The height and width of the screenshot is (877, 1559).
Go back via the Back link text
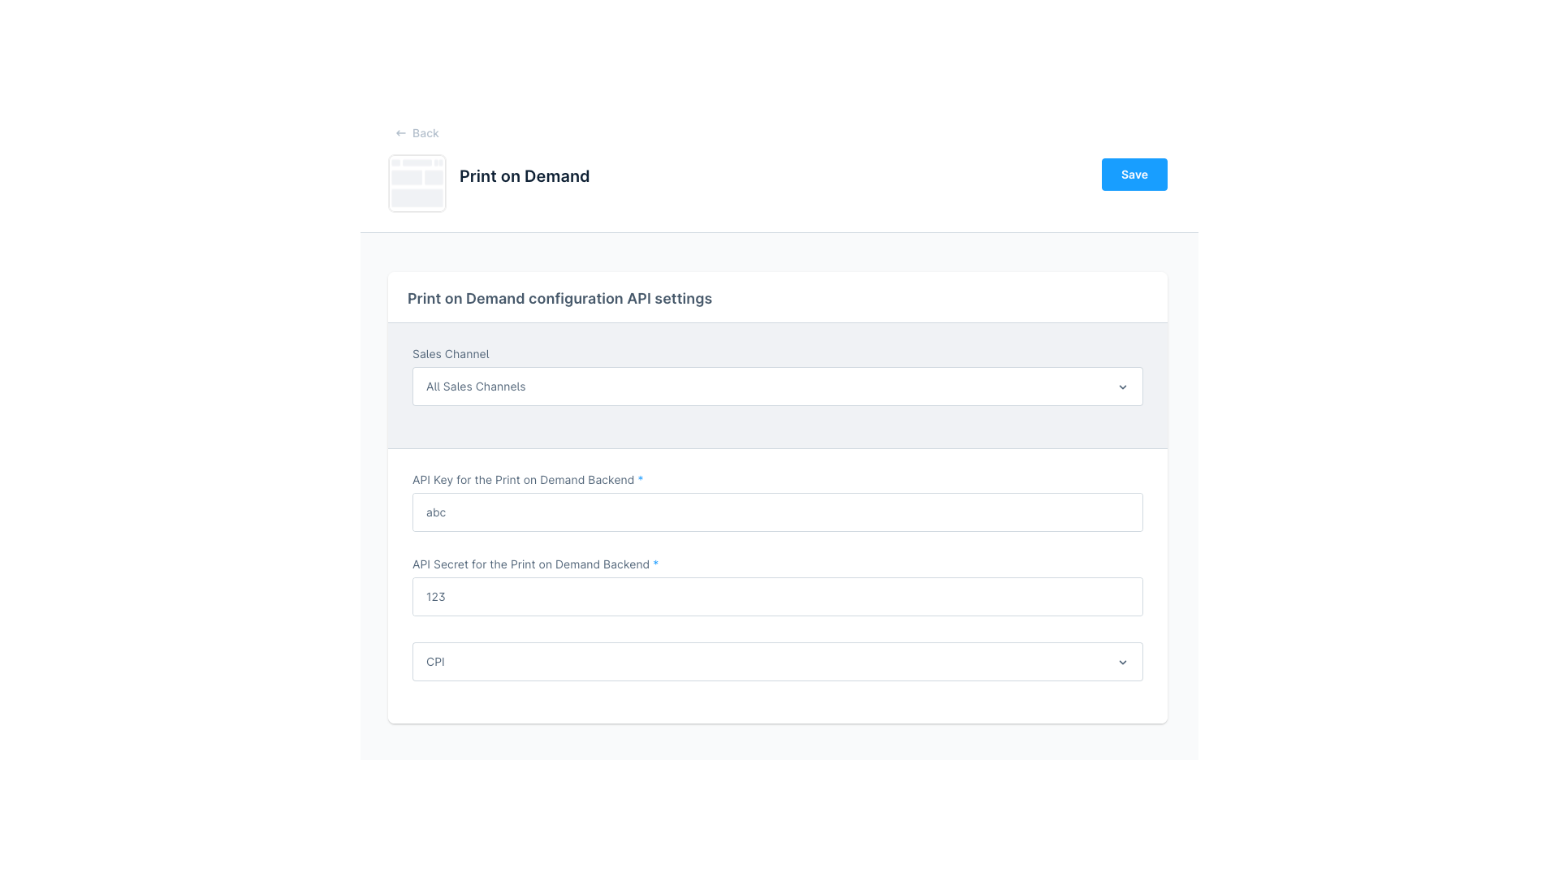(x=425, y=133)
